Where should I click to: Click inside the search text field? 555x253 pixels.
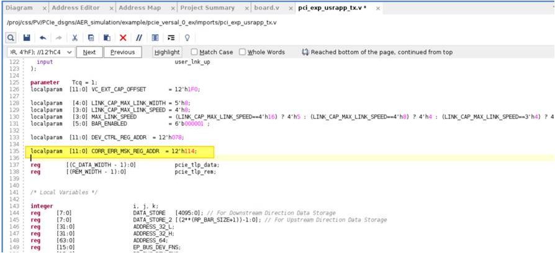[34, 52]
